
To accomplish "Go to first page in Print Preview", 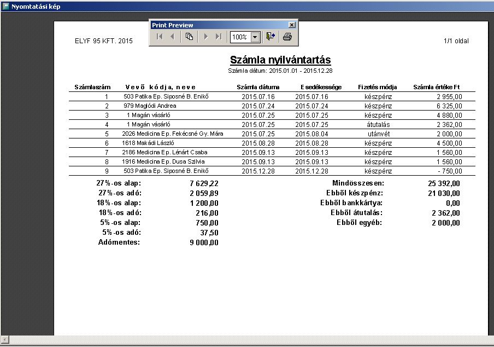I will (160, 37).
